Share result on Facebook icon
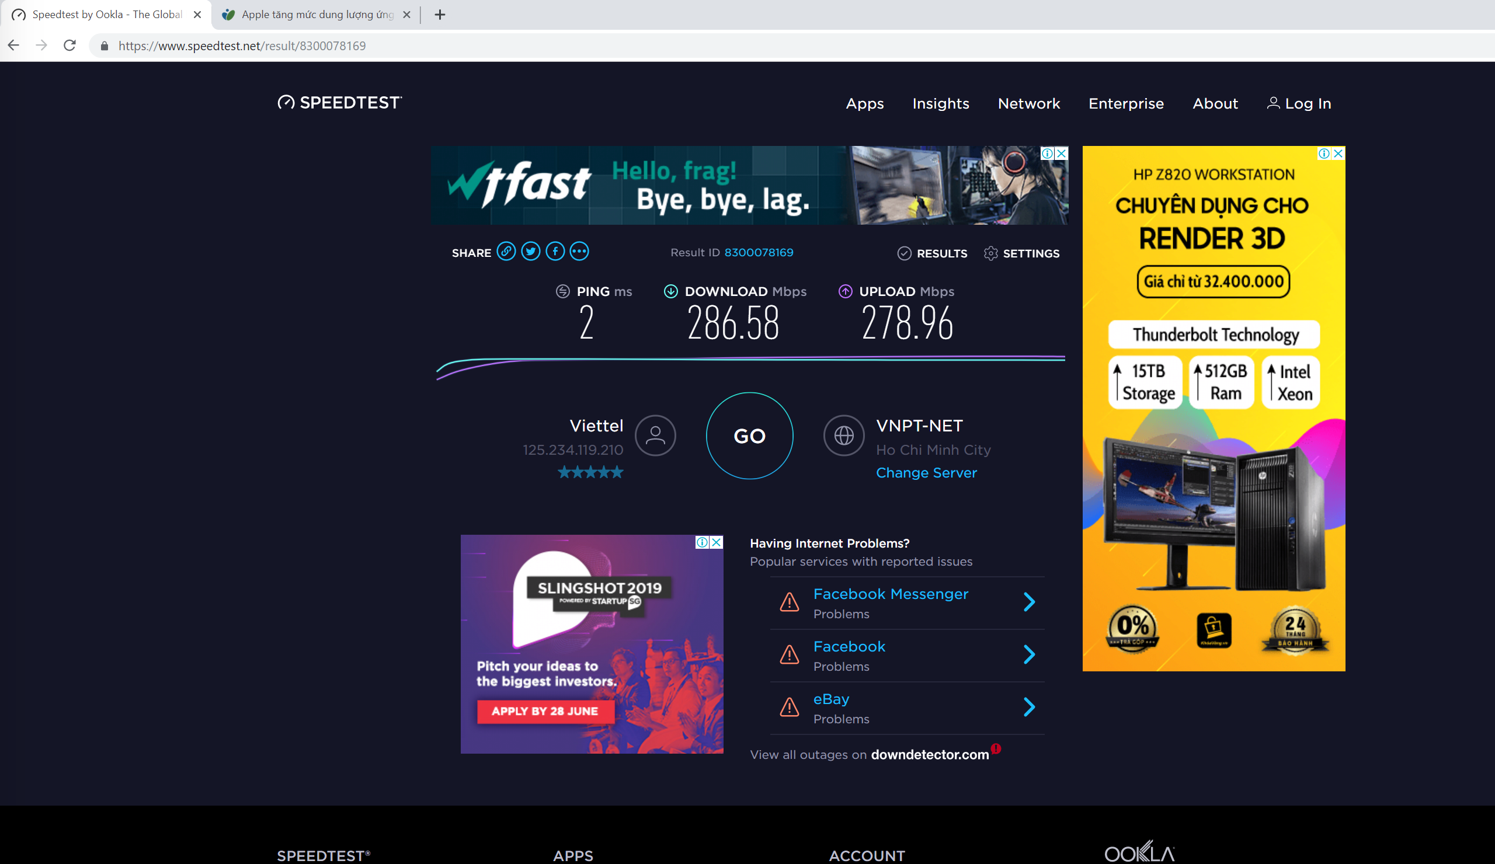The image size is (1495, 864). point(555,252)
